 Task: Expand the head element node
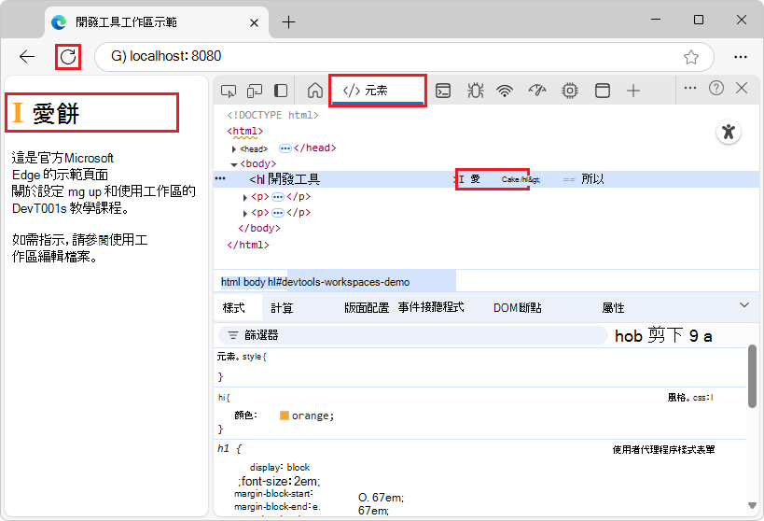point(234,149)
